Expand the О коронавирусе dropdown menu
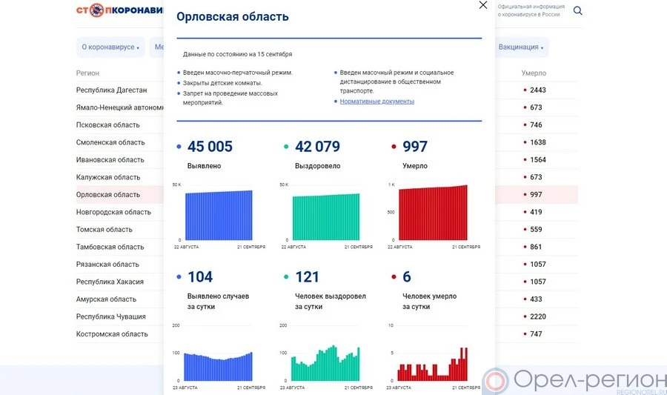 pos(110,47)
